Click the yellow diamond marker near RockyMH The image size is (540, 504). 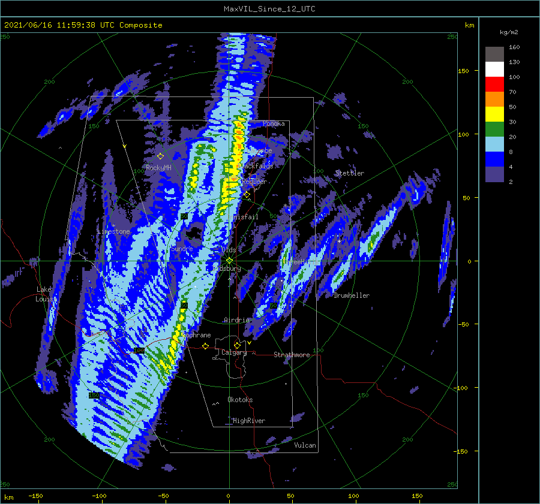point(160,156)
